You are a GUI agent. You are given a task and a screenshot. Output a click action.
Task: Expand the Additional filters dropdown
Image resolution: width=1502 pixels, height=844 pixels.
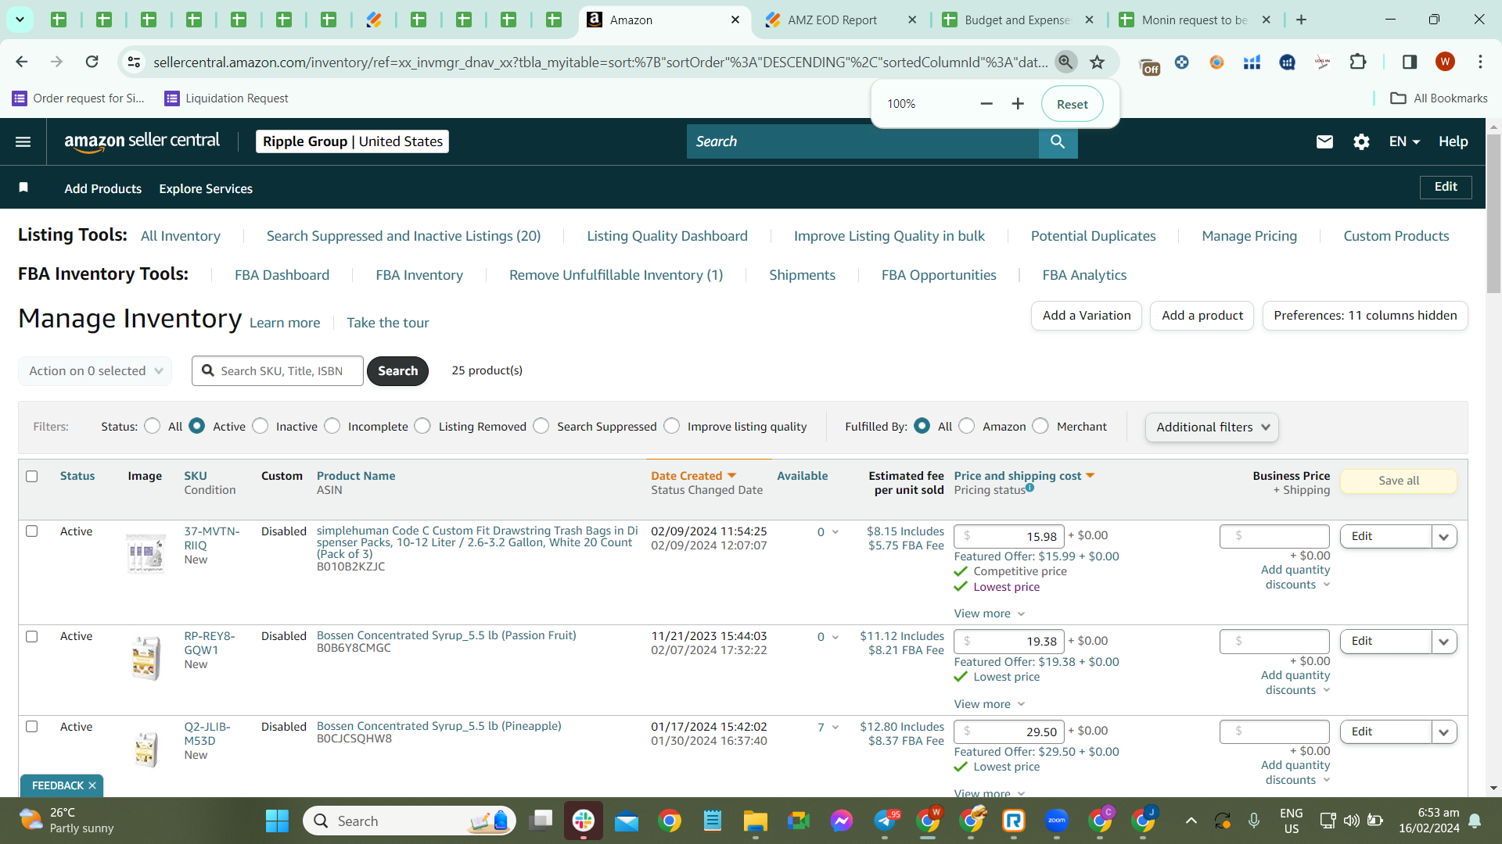1212,427
